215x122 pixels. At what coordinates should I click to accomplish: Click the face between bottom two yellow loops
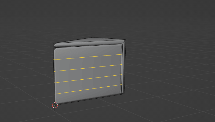(88, 84)
